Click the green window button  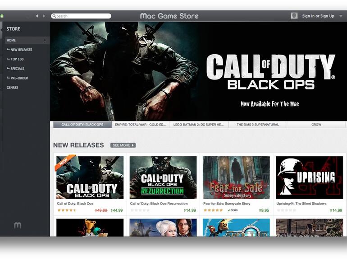click(x=2, y=16)
